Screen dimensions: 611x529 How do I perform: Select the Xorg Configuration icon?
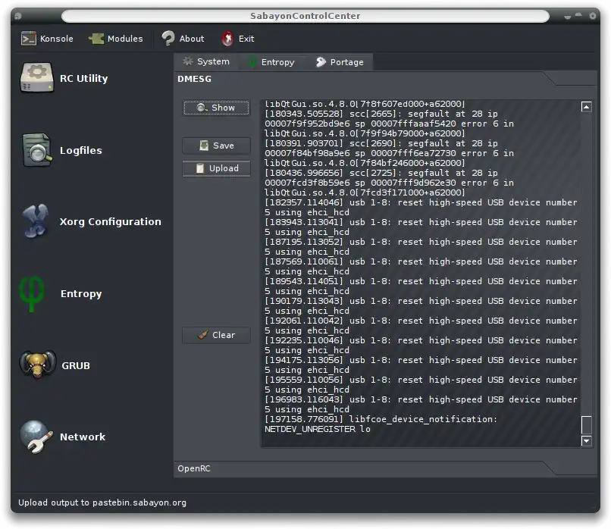tap(36, 221)
